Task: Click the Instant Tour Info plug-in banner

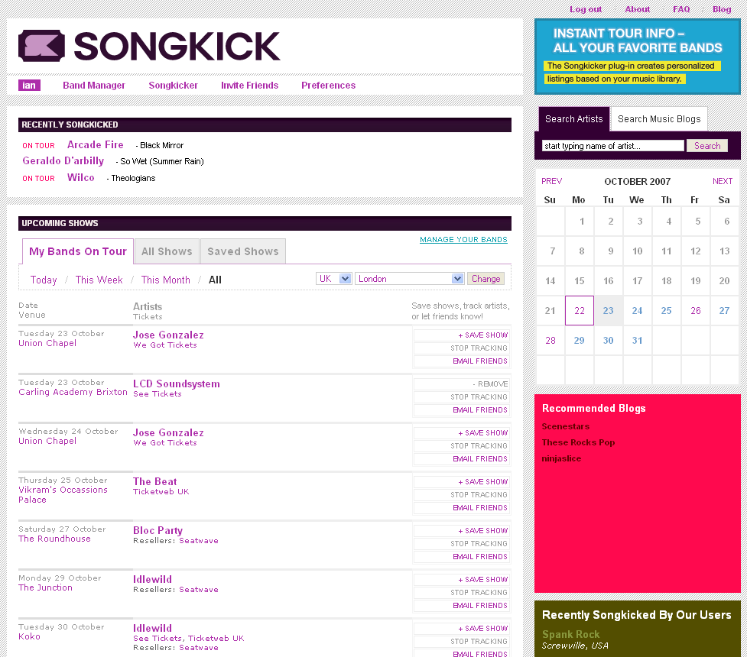Action: click(637, 56)
